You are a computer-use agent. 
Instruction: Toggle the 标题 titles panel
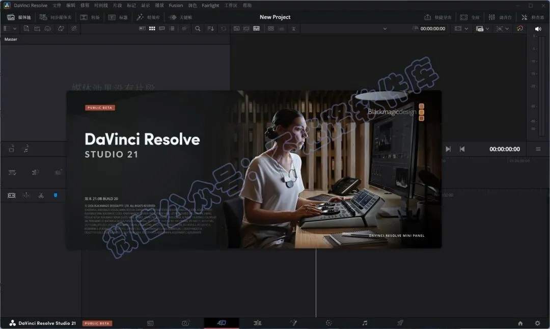(118, 17)
